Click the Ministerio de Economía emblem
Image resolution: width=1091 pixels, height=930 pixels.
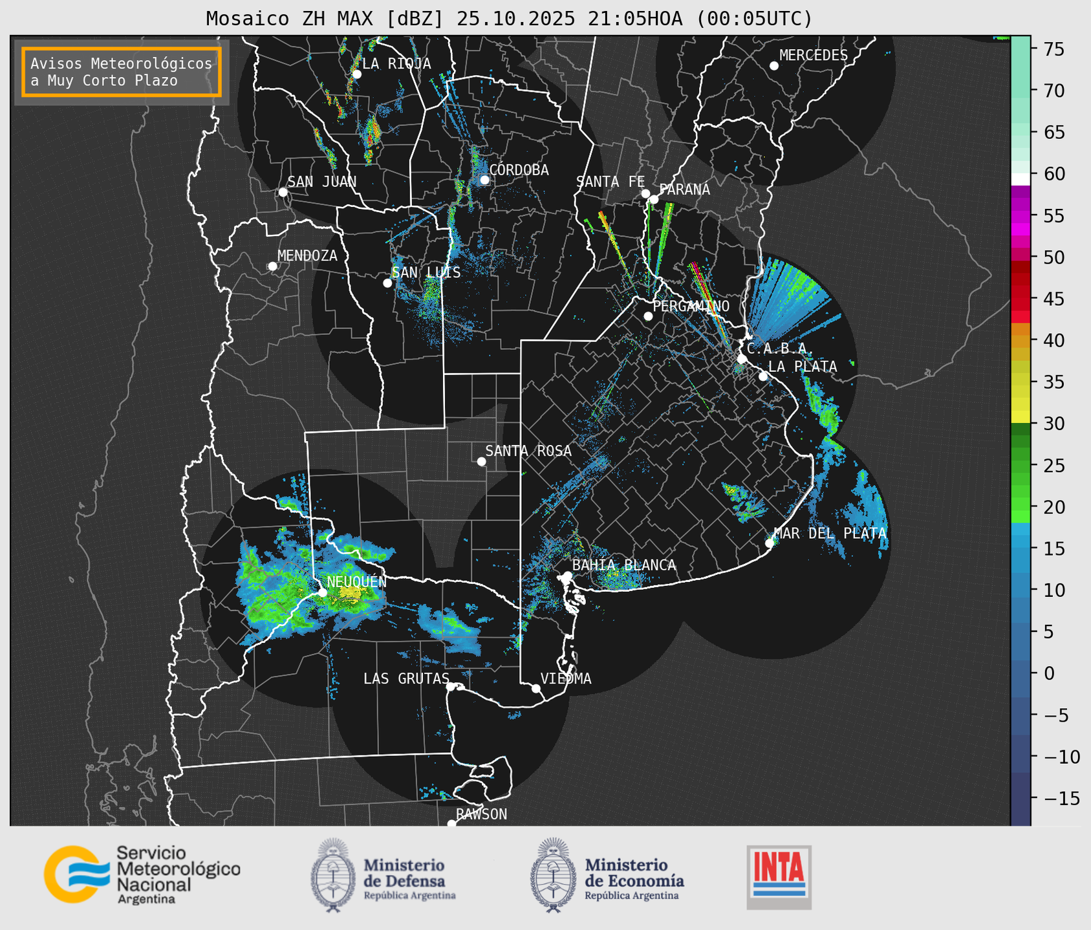552,875
